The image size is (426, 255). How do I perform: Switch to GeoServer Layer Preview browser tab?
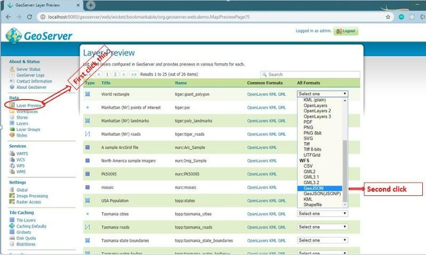pyautogui.click(x=43, y=5)
